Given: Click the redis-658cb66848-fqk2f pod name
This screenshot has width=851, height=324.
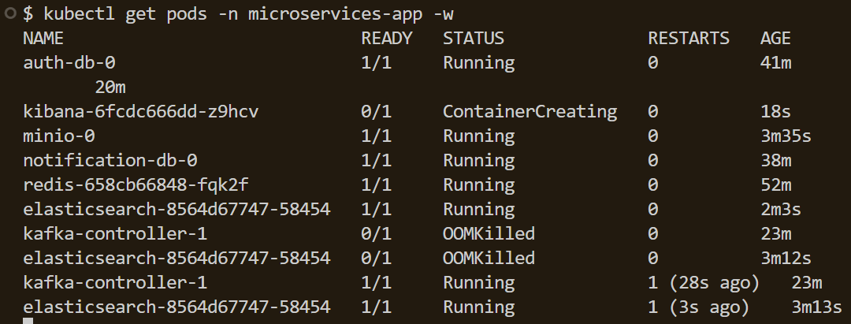Looking at the screenshot, I should (x=136, y=184).
